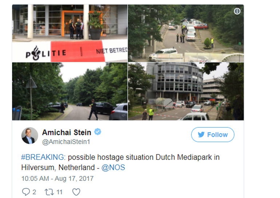Click the Amichai Stein display name
Viewport: 280px width, 198px height.
click(67, 132)
